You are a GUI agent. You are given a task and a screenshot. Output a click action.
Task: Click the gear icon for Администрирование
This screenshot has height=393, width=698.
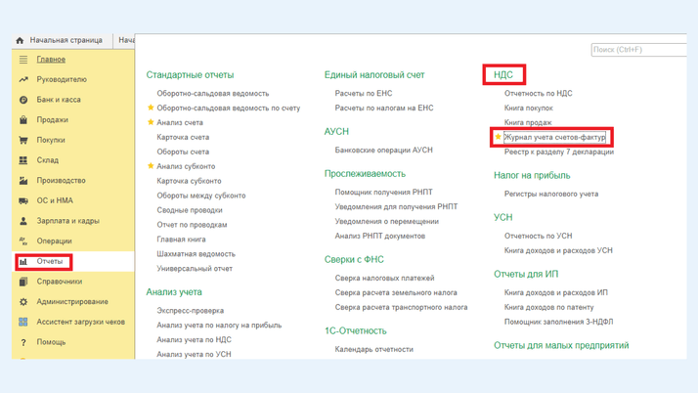(x=23, y=302)
